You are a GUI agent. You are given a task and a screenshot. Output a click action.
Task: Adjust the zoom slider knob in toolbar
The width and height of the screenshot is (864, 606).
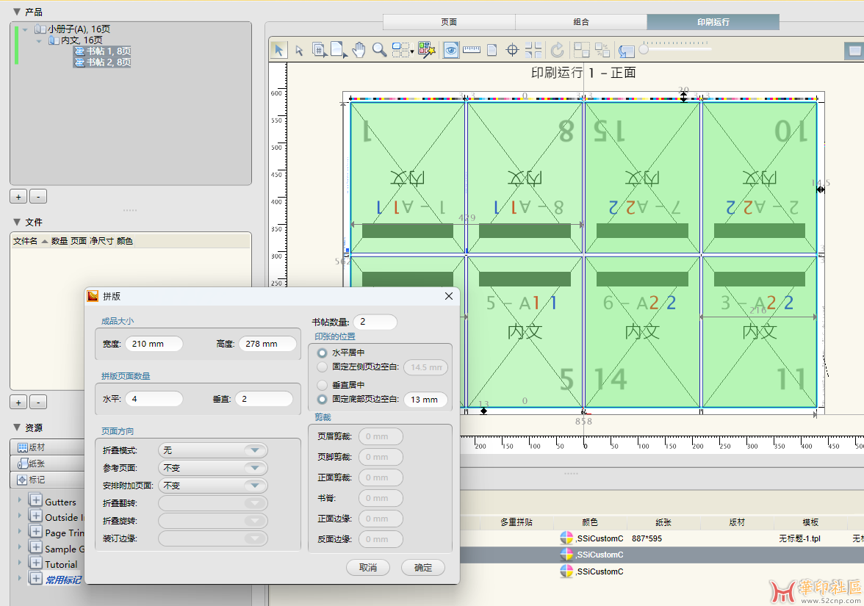644,50
